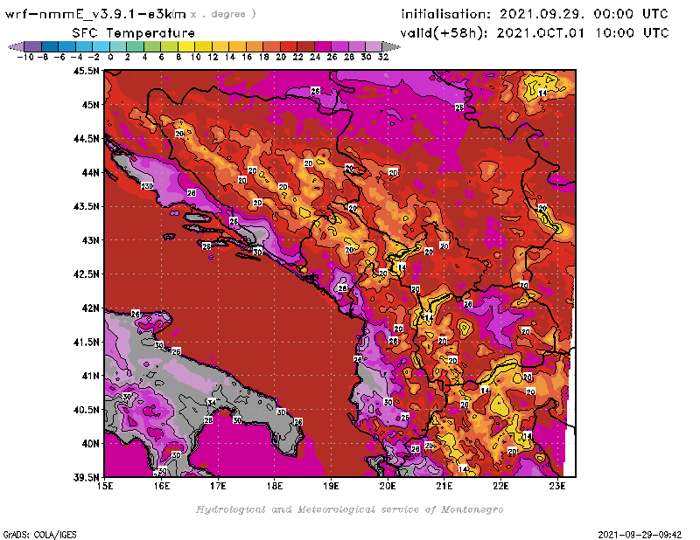Click the '34' contour label on the map
This screenshot has width=700, height=540.
[x=211, y=403]
